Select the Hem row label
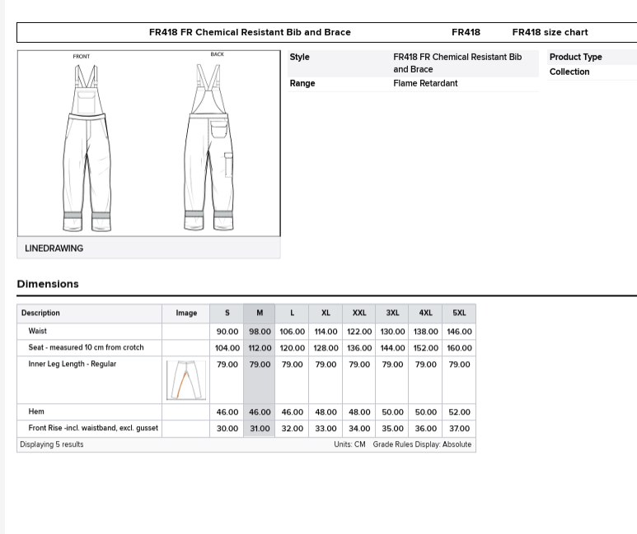637x534 pixels. (x=36, y=412)
